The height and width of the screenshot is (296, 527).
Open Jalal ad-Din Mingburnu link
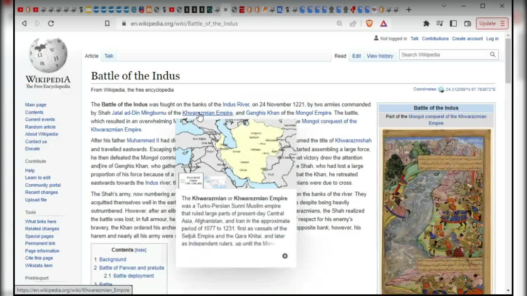139,113
